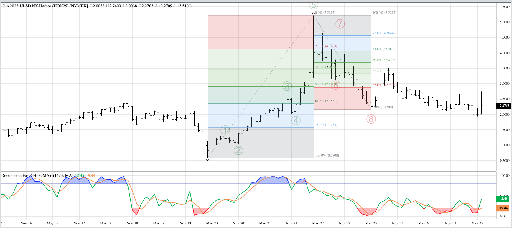
Task: Select the 61.8% (4.0483) retracement label
Action: click(383, 49)
